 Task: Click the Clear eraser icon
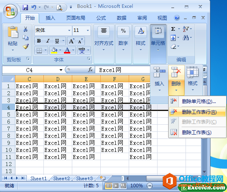[173, 46]
